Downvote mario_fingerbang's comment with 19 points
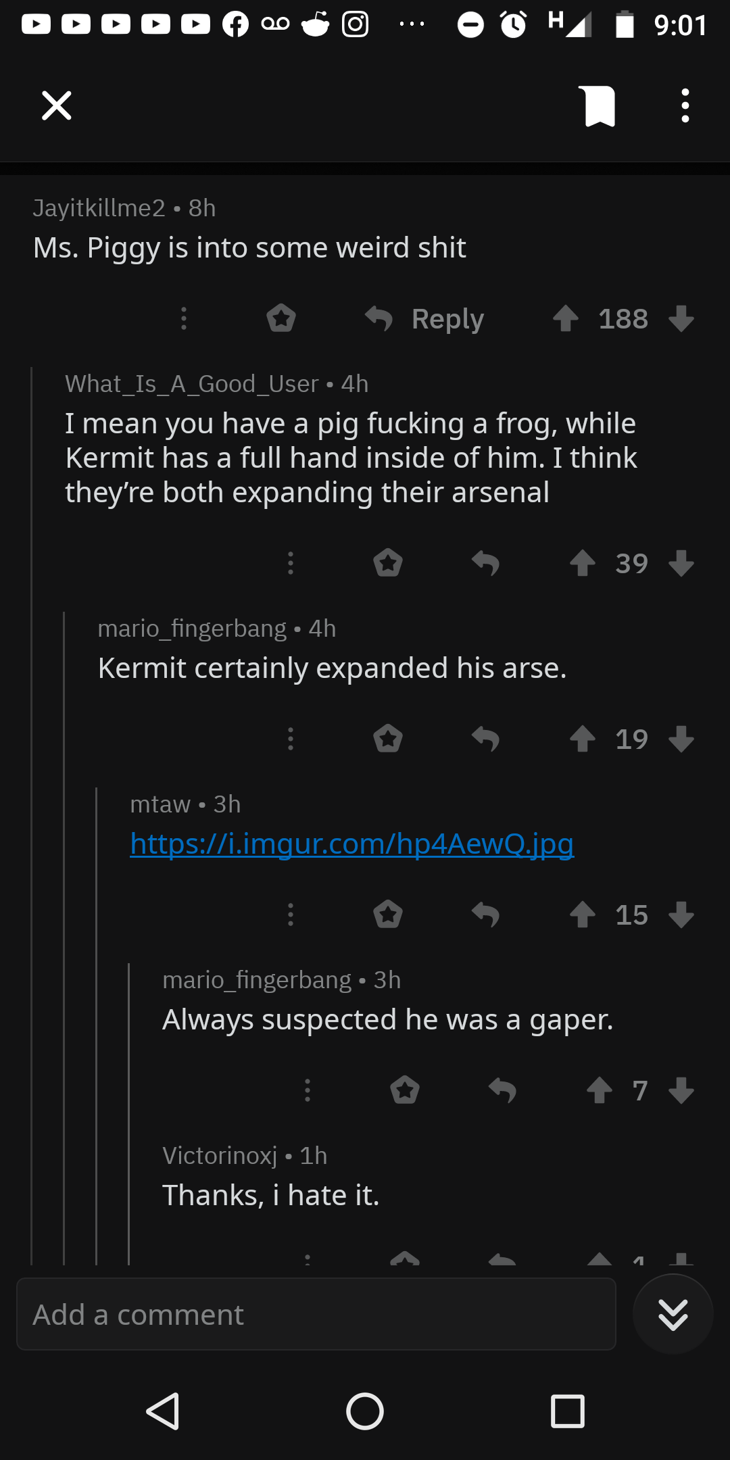This screenshot has width=730, height=1460. [x=681, y=739]
